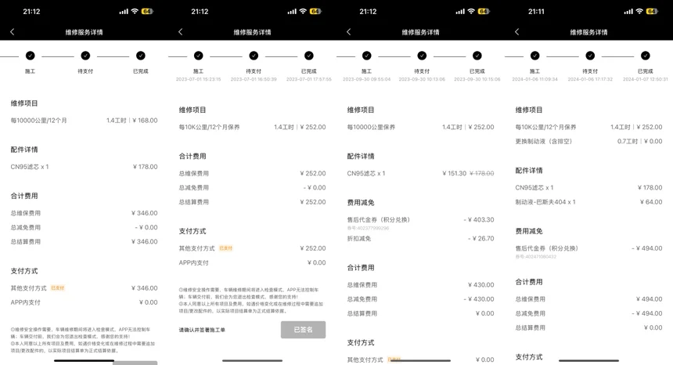
Task: Select 待支付 step checkmark dated 2024-01-06 17:17:32
Action: pyautogui.click(x=590, y=56)
